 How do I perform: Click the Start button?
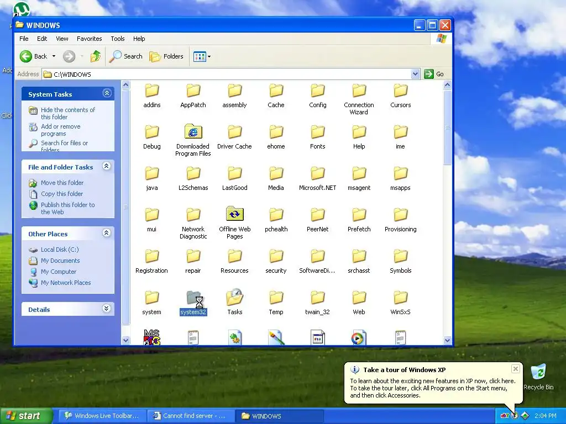[27, 416]
